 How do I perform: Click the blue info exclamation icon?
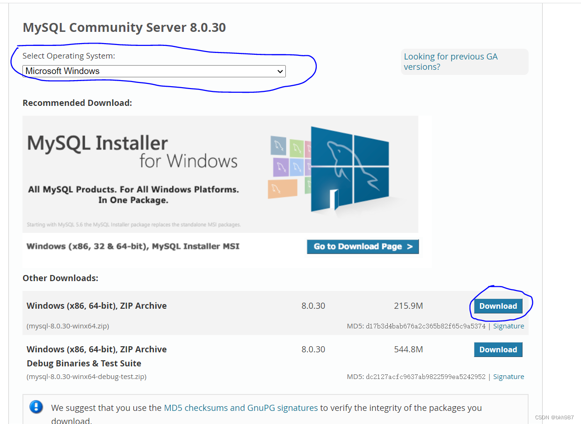click(x=36, y=407)
